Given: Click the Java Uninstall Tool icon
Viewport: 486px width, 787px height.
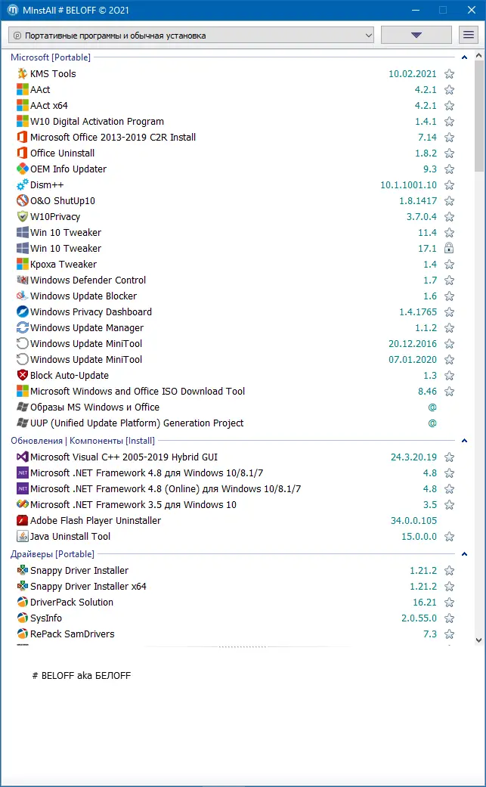Looking at the screenshot, I should (x=23, y=537).
